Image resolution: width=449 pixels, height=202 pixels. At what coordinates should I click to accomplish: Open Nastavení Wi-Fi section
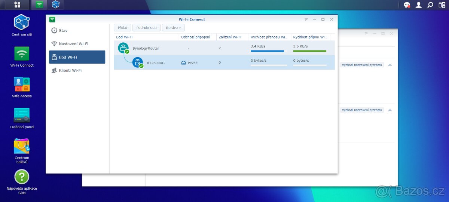(77, 44)
